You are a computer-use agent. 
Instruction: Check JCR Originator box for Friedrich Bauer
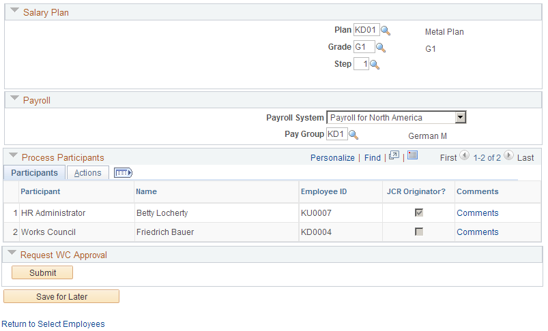point(419,232)
